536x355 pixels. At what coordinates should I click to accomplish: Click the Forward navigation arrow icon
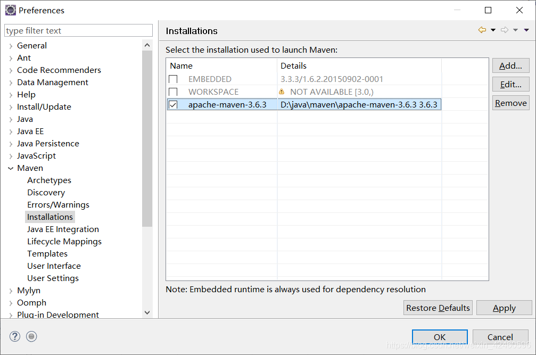[x=505, y=30]
